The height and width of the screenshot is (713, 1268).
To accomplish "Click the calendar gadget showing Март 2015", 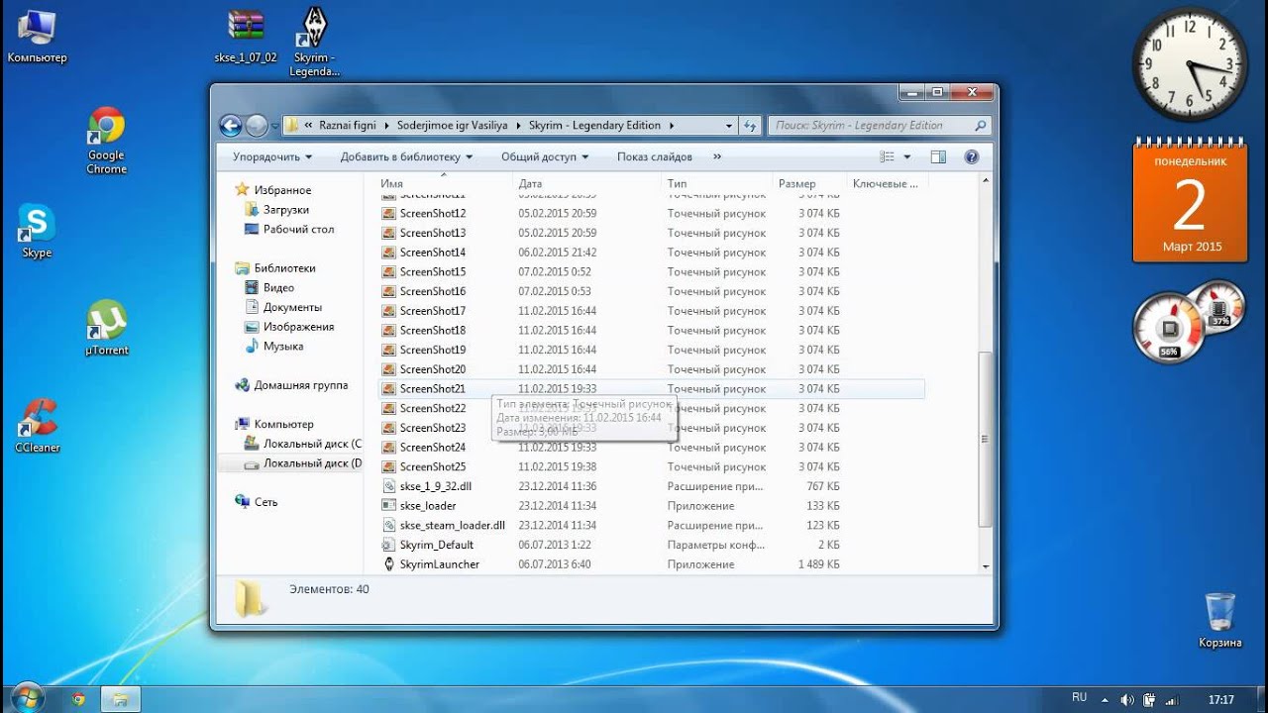I will coord(1190,201).
